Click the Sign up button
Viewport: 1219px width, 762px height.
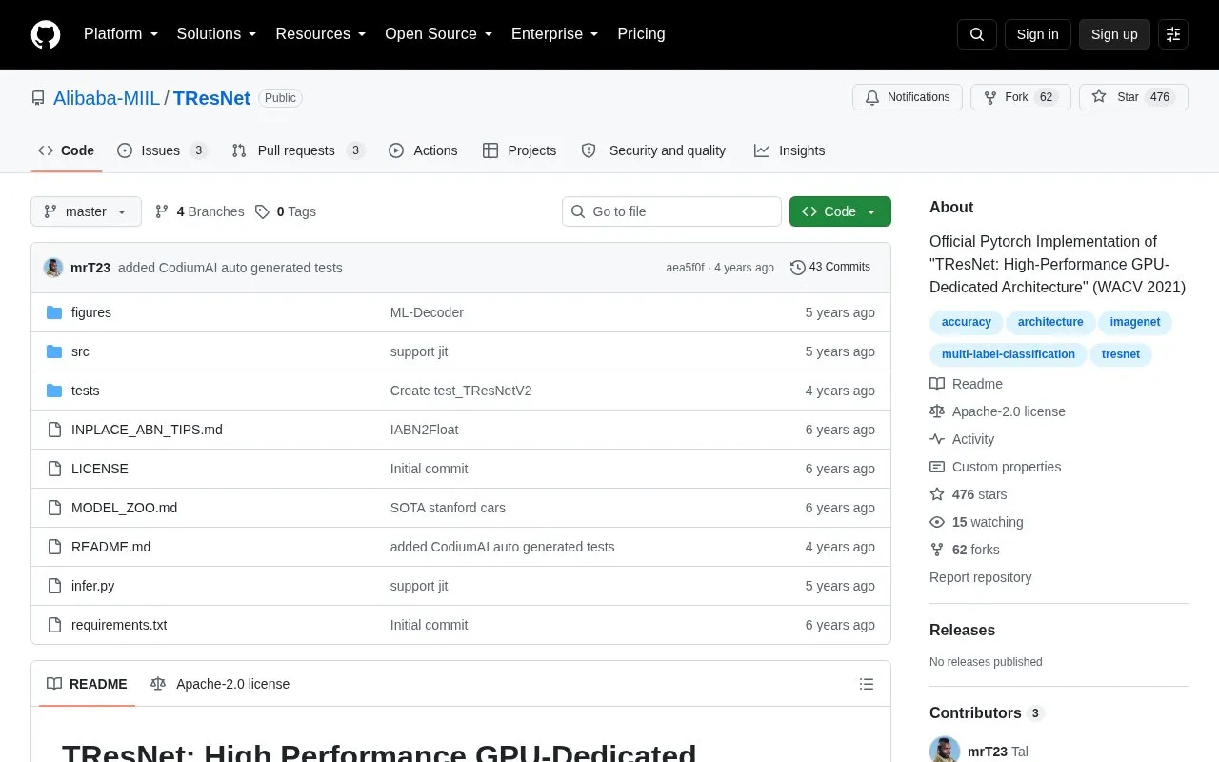coord(1114,34)
